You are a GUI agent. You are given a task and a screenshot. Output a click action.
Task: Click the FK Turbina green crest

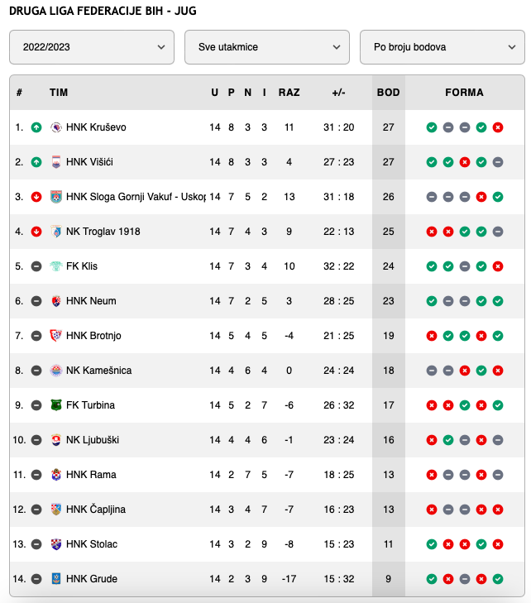(x=56, y=405)
